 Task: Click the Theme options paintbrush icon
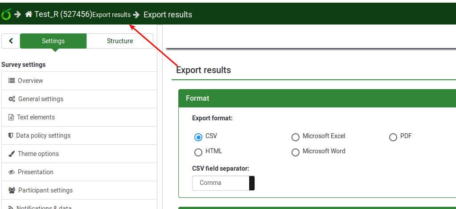click(x=12, y=154)
